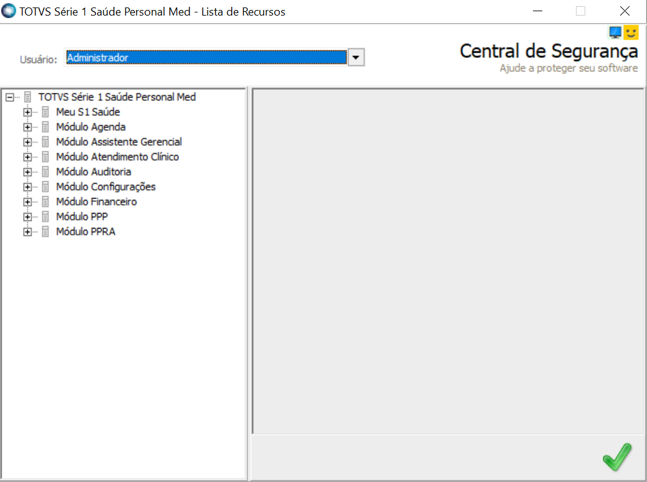This screenshot has height=482, width=647.
Task: Select the Módulo PPP tree item
Action: click(82, 217)
